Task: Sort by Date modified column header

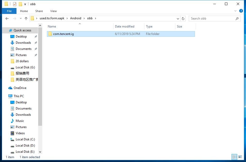Action: [125, 26]
